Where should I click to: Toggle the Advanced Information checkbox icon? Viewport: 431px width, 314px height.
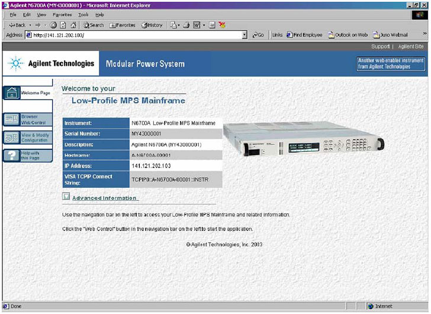pyautogui.click(x=66, y=196)
